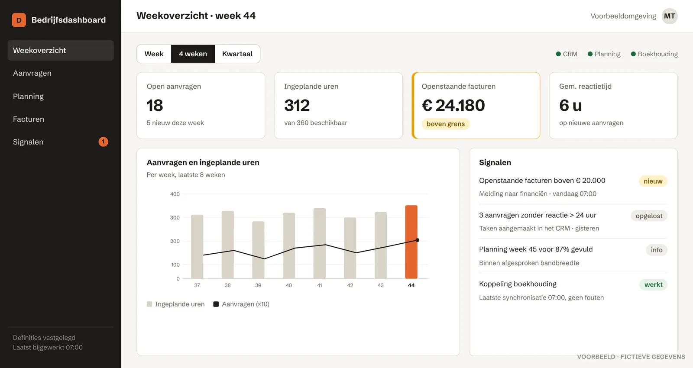
Task: Switch to the Week range
Action: 154,54
